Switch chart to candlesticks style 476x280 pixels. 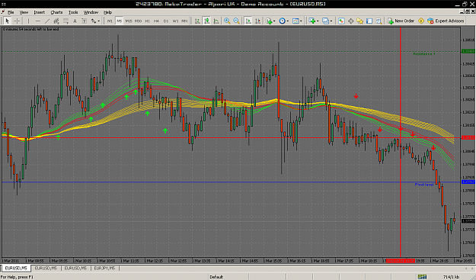pos(206,21)
